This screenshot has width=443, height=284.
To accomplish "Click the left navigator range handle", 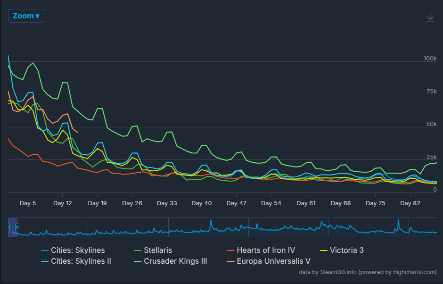I will coord(8,227).
